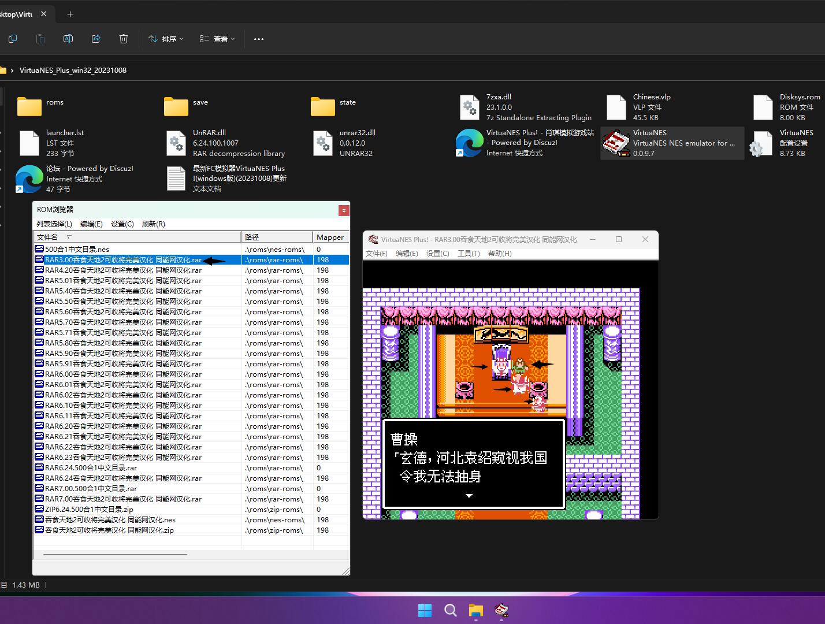Click the delete trash icon in Explorer toolbar
Viewport: 825px width, 624px height.
coord(124,39)
